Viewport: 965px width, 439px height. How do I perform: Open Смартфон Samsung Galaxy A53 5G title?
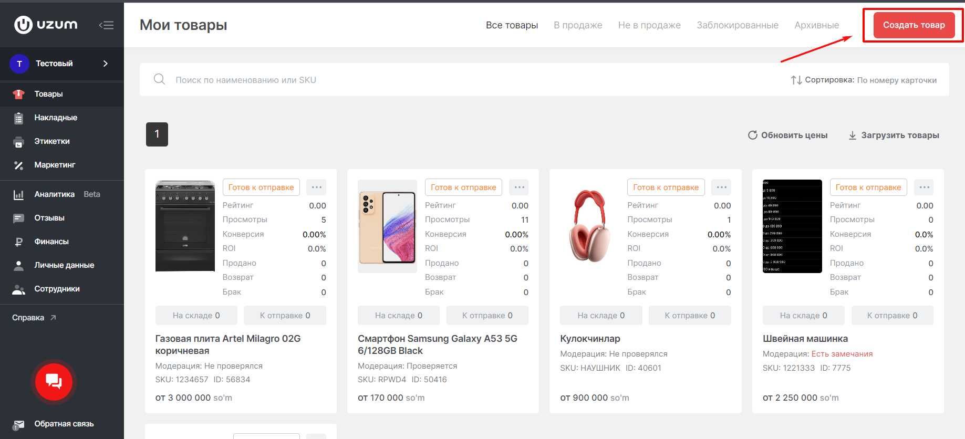tap(438, 344)
